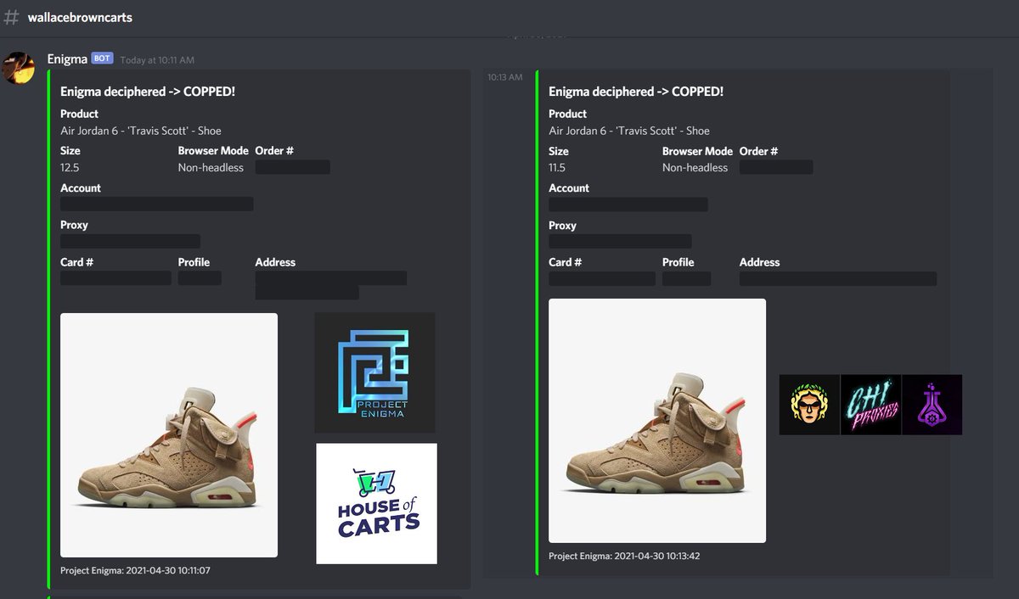Click the BOT badge next to Enigma
The height and width of the screenshot is (599, 1019).
tap(102, 59)
